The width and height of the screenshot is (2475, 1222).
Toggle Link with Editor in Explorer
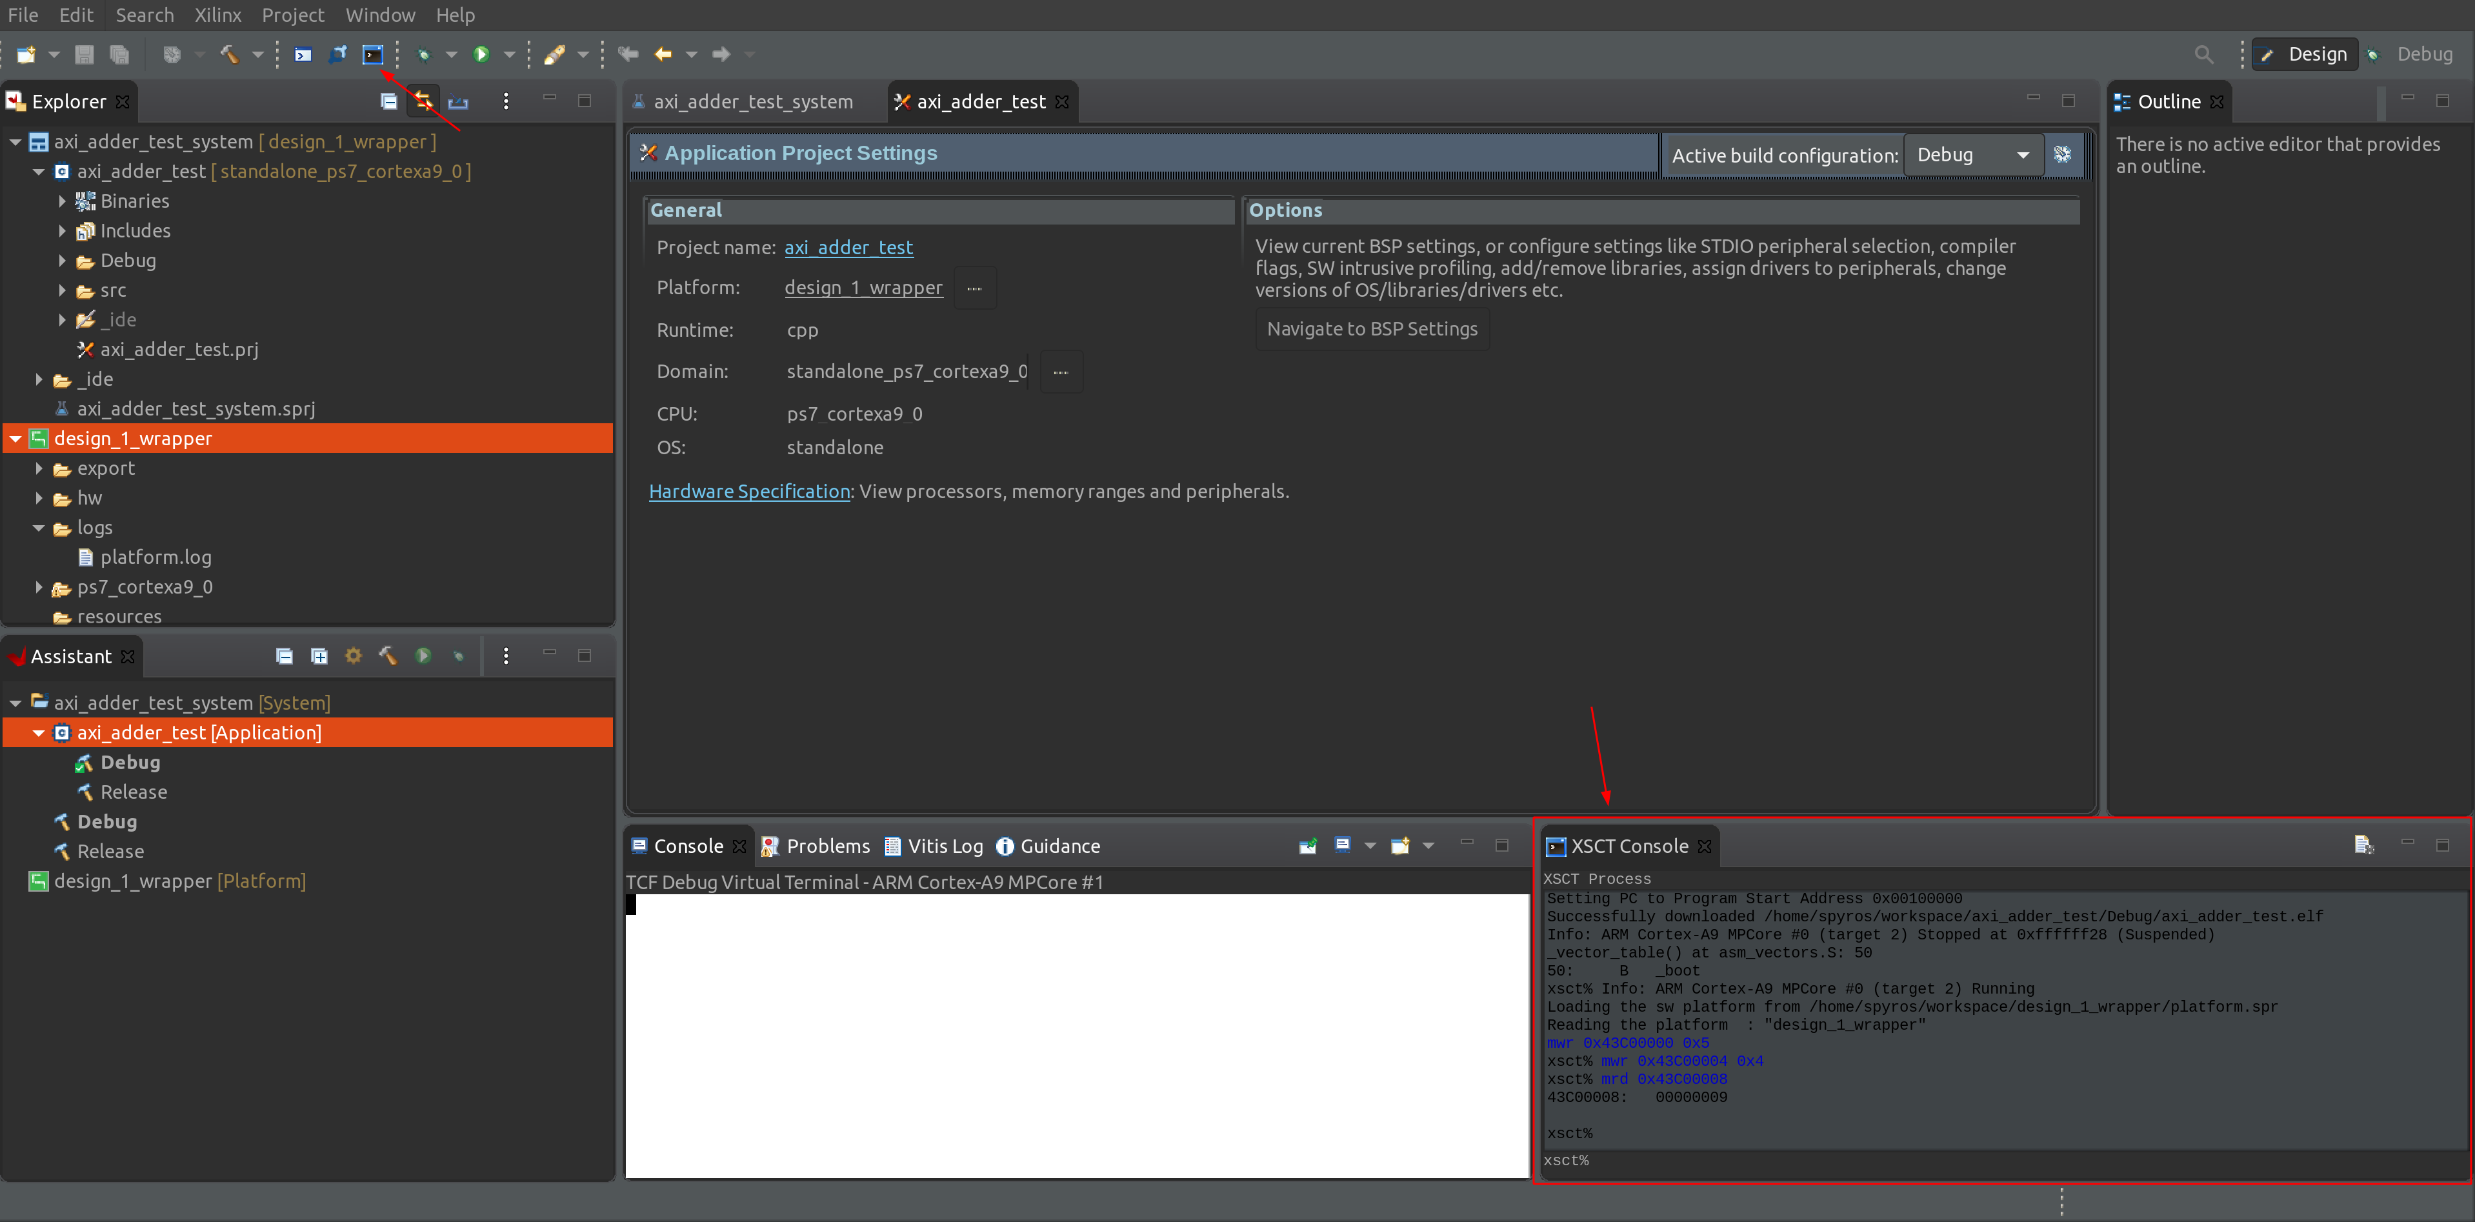pyautogui.click(x=423, y=101)
